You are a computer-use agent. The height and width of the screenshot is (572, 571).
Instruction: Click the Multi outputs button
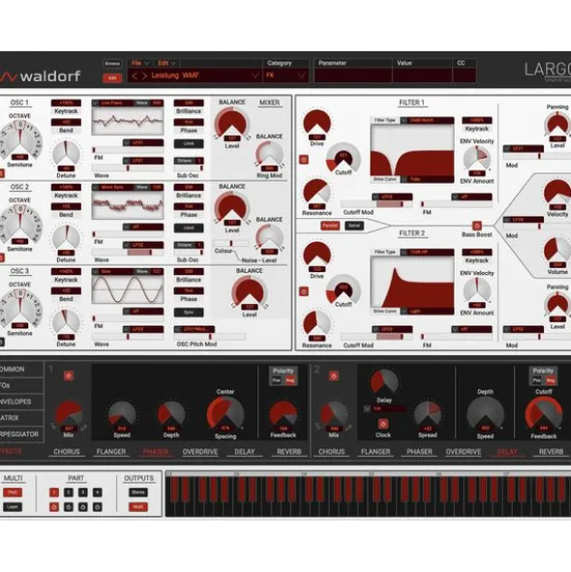point(138,507)
